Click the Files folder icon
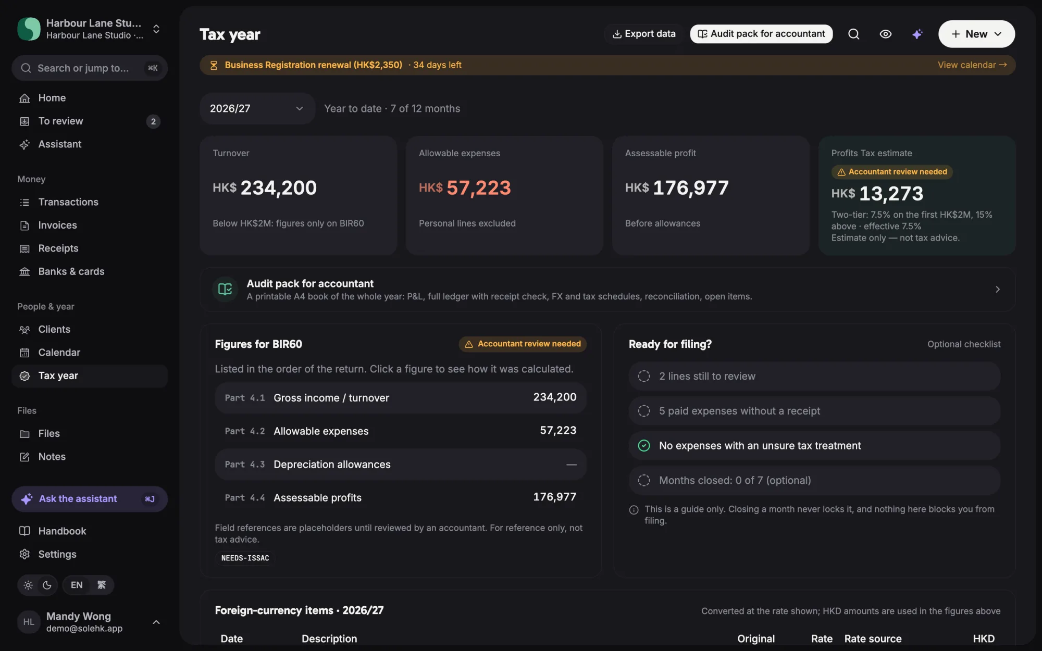 coord(24,434)
